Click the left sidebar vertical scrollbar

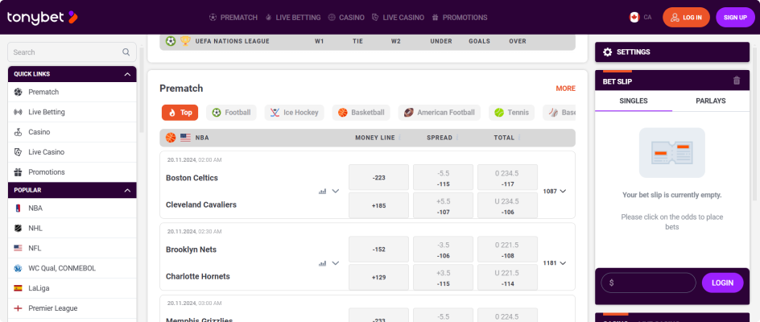142,89
